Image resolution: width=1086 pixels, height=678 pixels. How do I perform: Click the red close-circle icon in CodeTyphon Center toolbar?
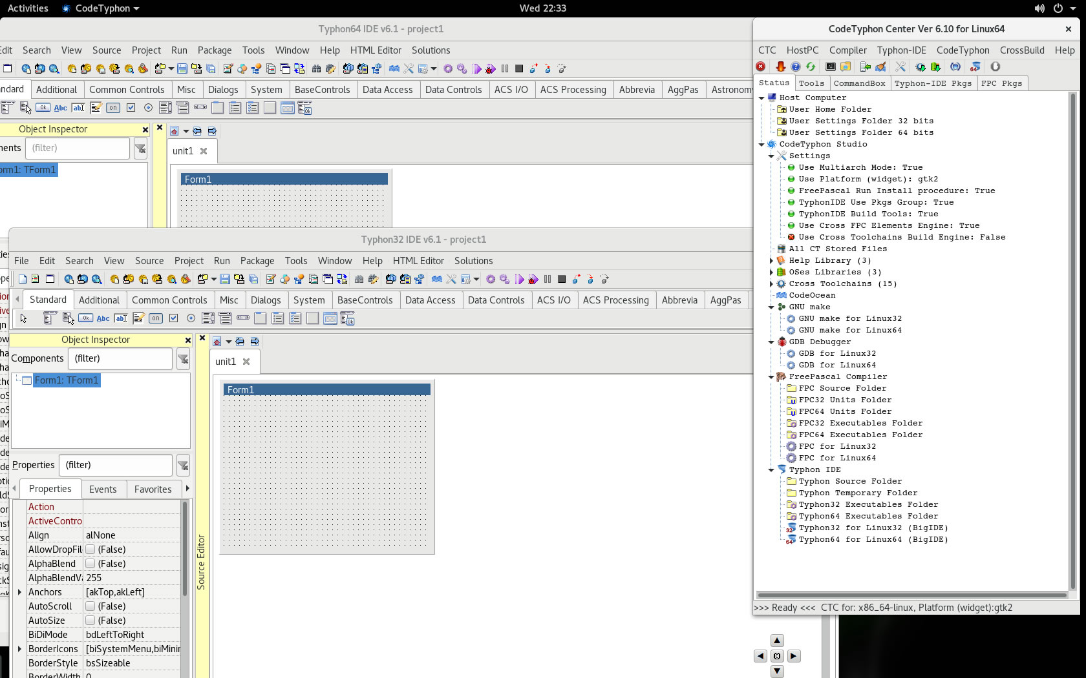[761, 67]
